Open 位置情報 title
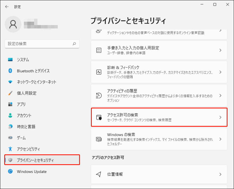 pos(115,174)
